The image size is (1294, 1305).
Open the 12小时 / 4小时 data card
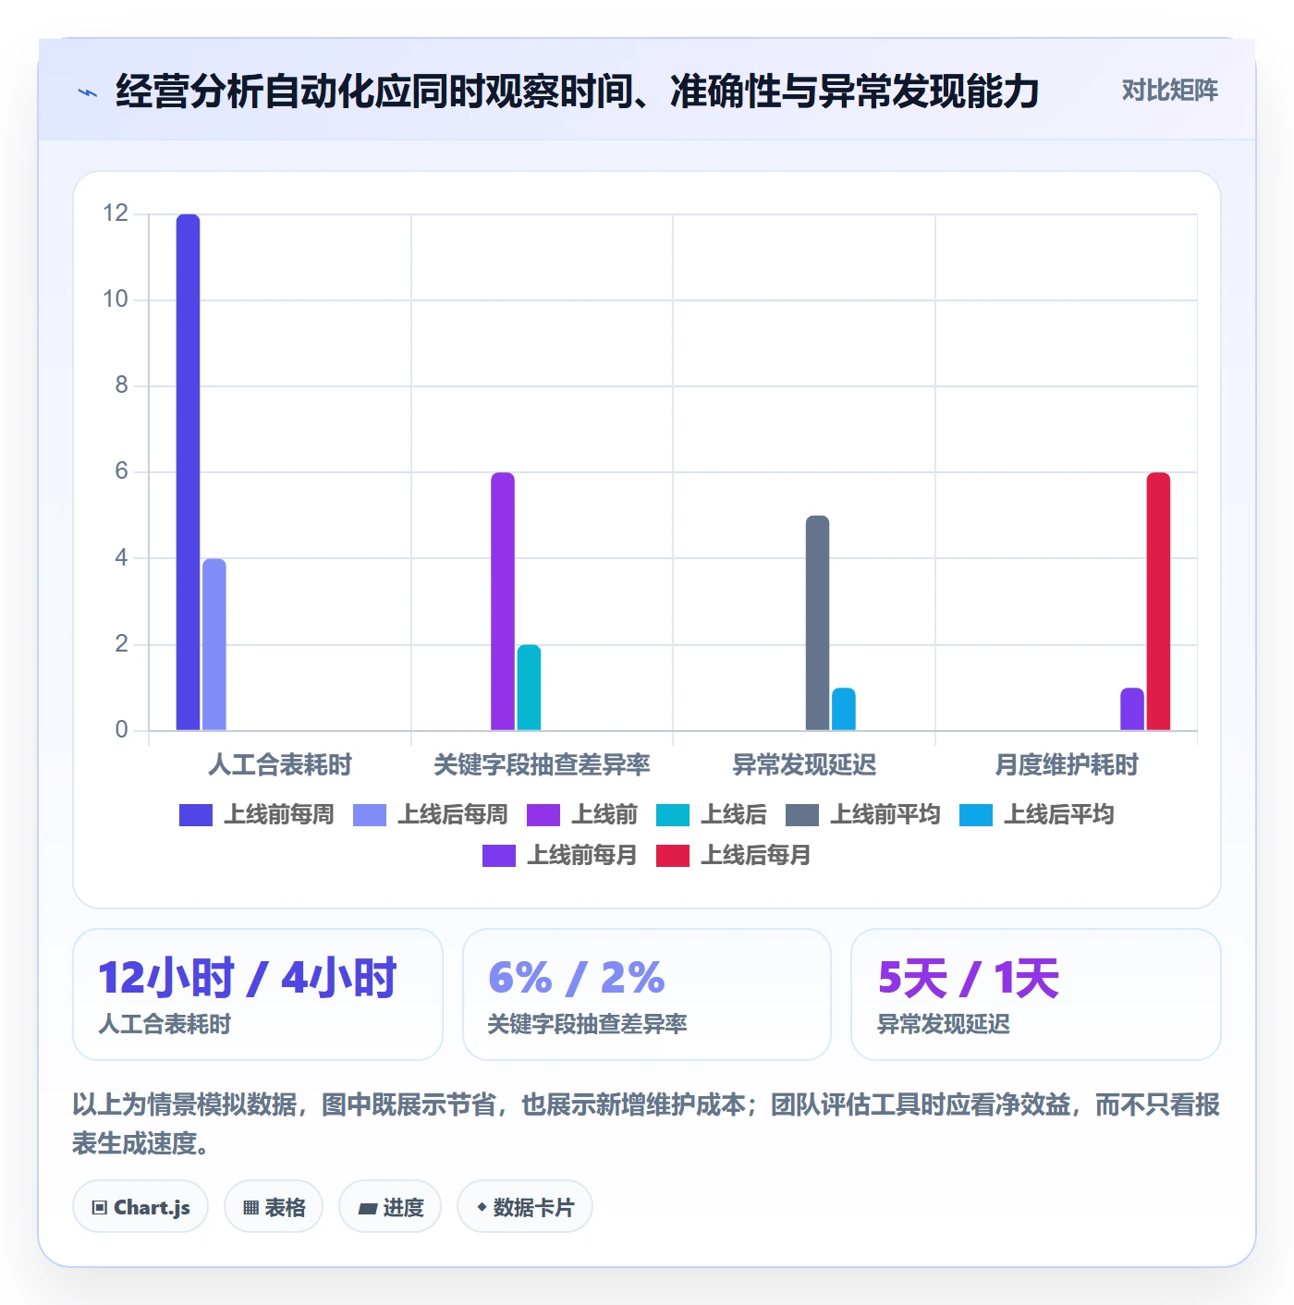pyautogui.click(x=258, y=994)
